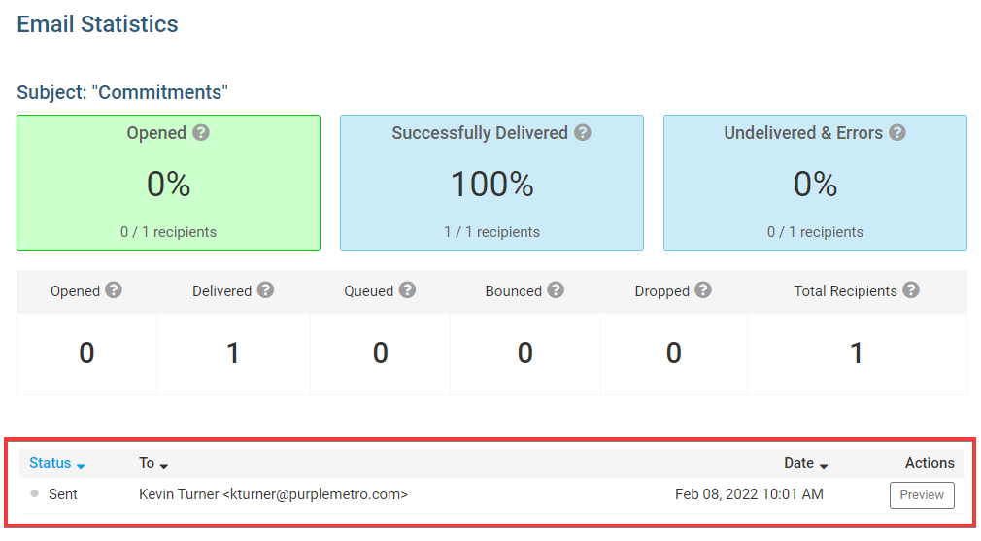Sort recipients by the Date column
Viewport: 981px width, 541px height.
pos(806,463)
